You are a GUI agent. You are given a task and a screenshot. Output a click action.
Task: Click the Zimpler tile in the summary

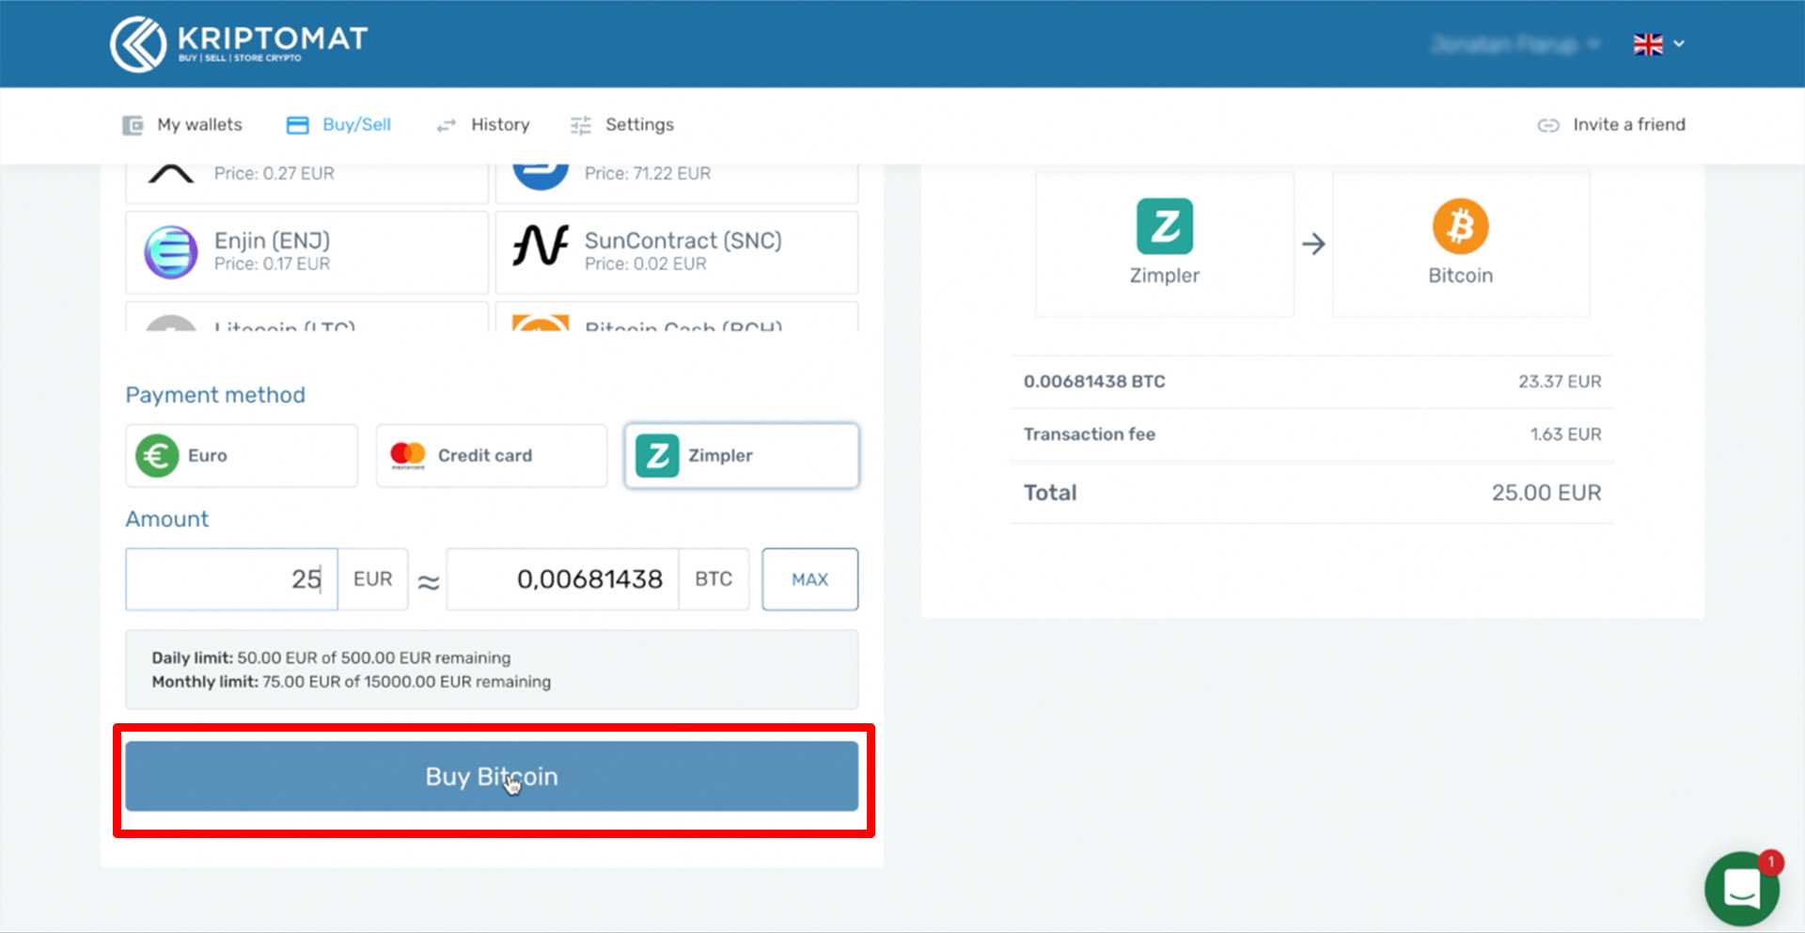pos(1165,245)
